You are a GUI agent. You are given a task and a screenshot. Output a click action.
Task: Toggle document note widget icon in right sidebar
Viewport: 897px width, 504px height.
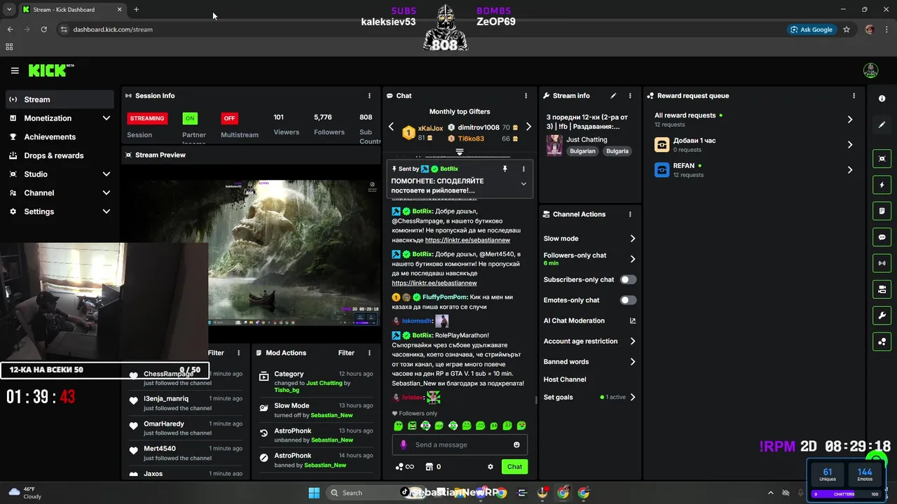pyautogui.click(x=882, y=211)
